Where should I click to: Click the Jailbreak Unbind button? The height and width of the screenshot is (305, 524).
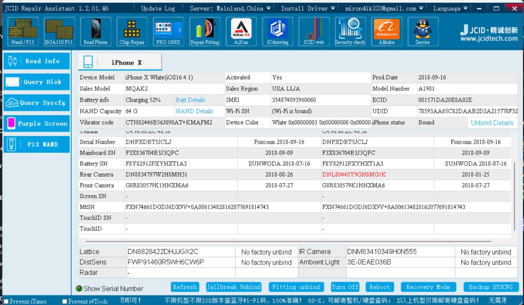234,287
